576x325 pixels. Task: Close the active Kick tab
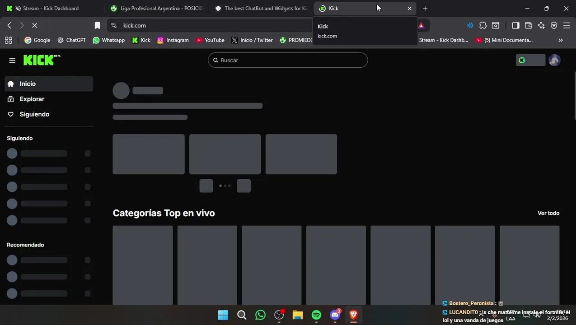coord(409,8)
